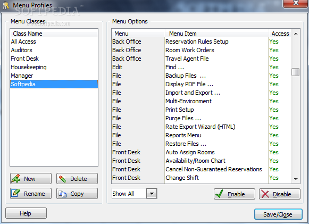Select the Restore Files … row

point(202,144)
